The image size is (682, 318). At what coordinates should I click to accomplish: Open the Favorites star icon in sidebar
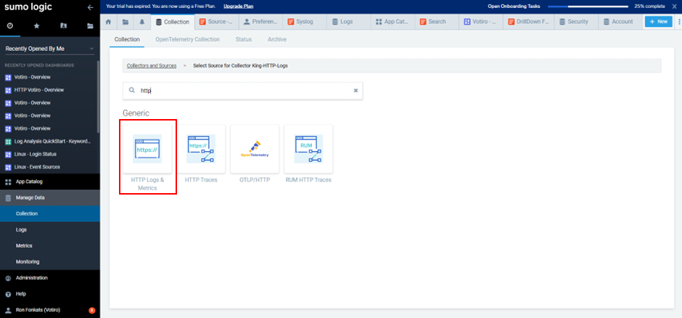pyautogui.click(x=36, y=25)
